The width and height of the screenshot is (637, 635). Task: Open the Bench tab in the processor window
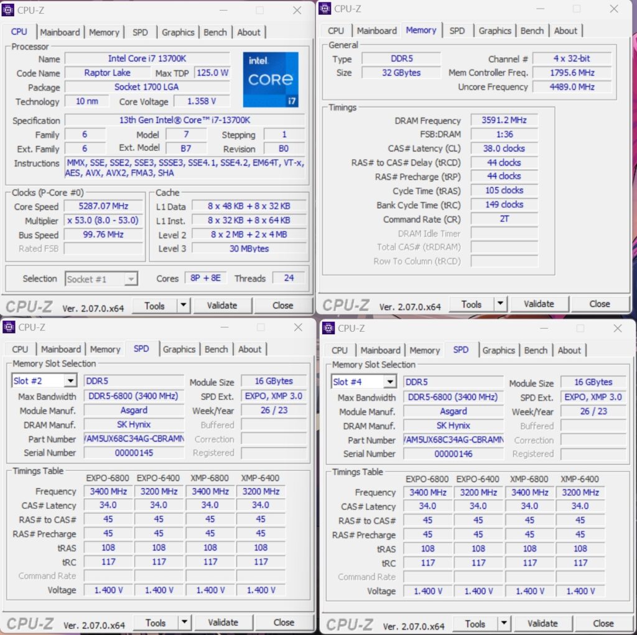click(x=215, y=32)
